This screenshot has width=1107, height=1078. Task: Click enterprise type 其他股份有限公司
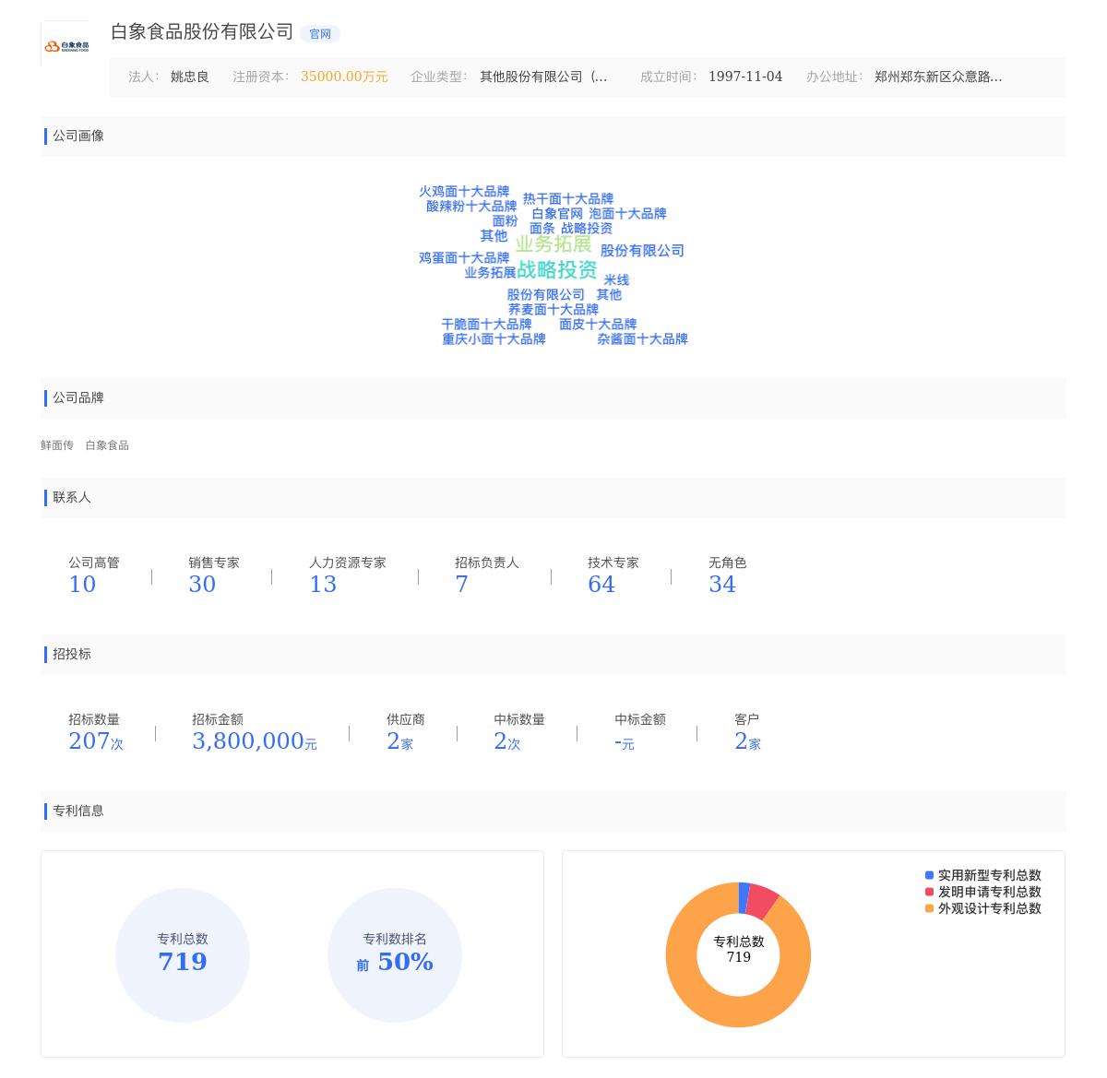coord(543,77)
